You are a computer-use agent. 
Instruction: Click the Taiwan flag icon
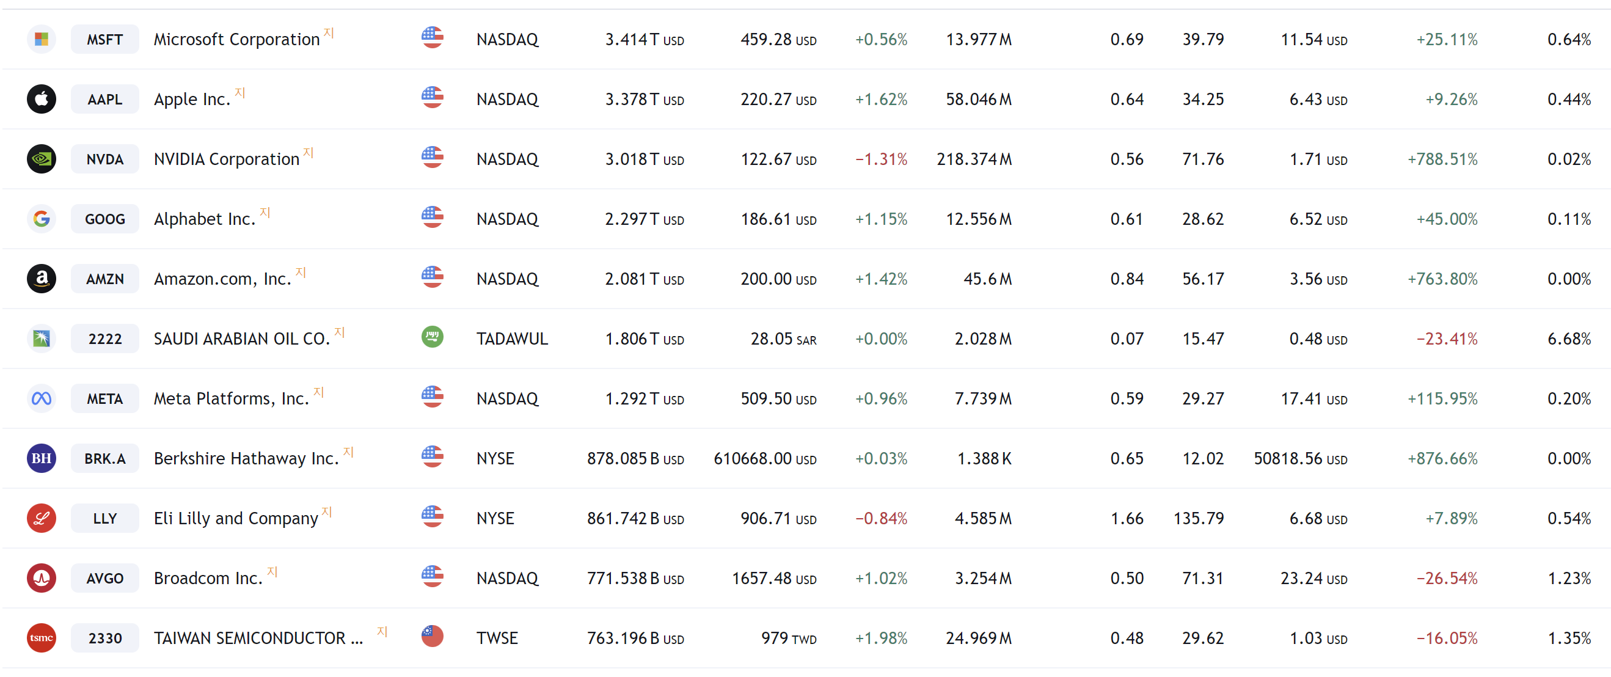[x=432, y=636]
